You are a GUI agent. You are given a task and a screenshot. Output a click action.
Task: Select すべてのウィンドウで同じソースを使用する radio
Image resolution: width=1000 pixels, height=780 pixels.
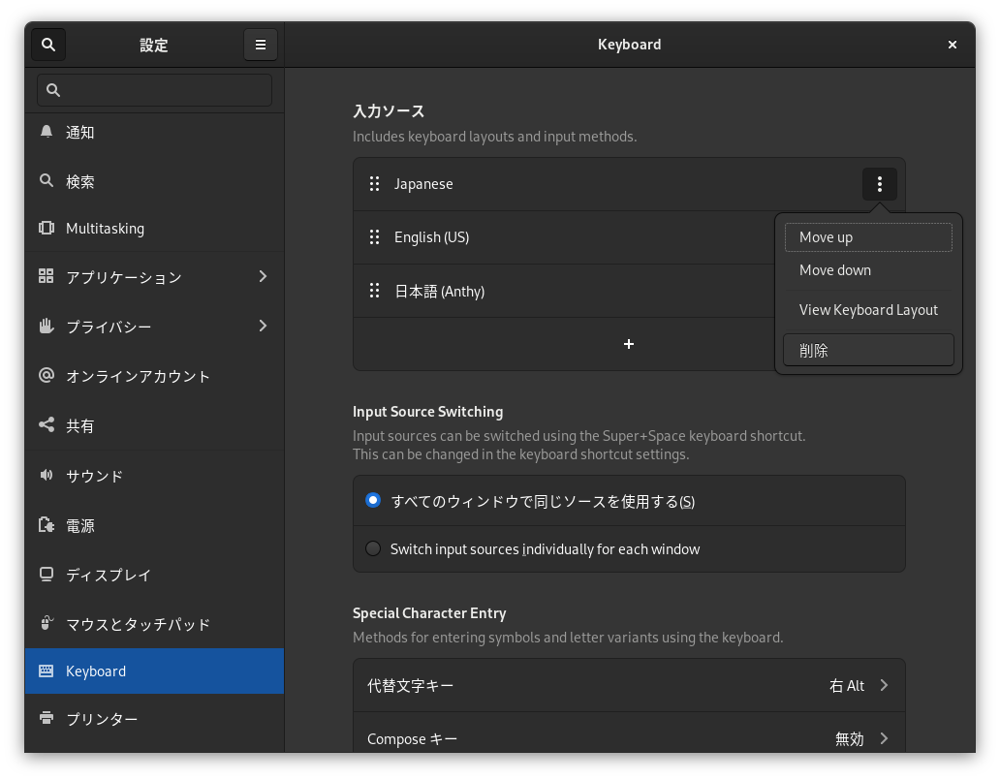click(373, 500)
